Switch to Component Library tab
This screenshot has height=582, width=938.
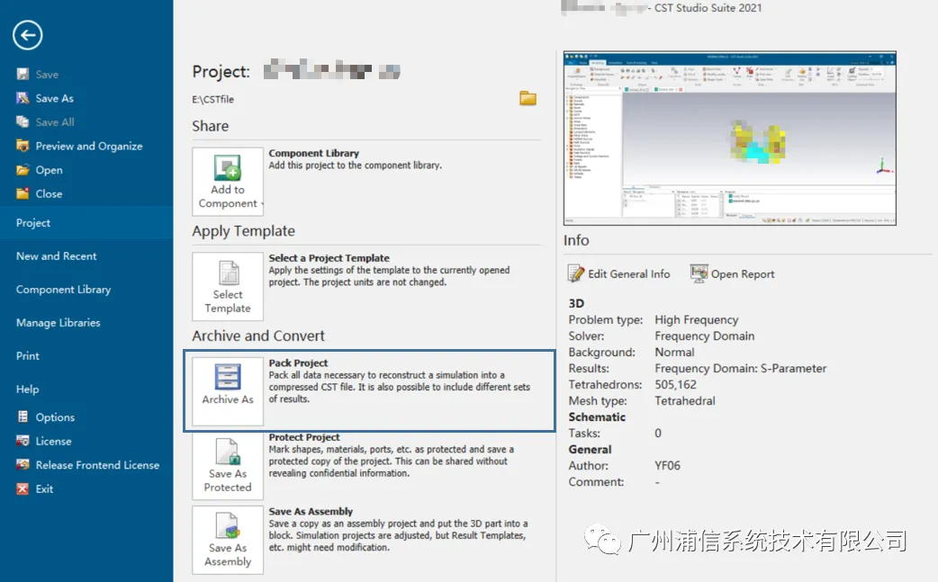[63, 290]
